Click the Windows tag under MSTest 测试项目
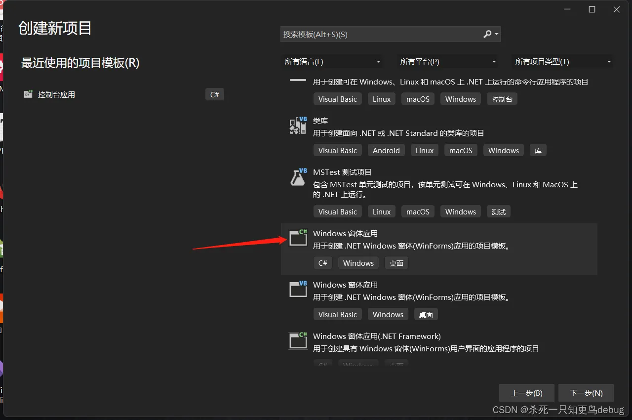 click(461, 212)
